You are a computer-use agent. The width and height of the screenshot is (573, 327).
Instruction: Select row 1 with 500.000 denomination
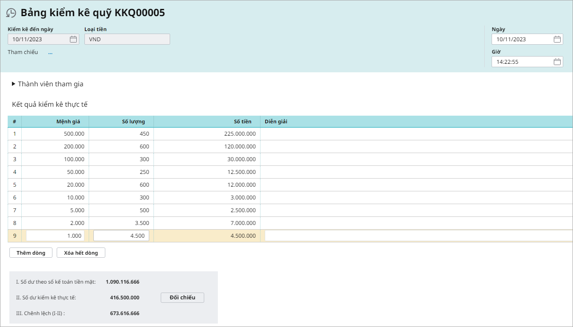[x=14, y=134]
